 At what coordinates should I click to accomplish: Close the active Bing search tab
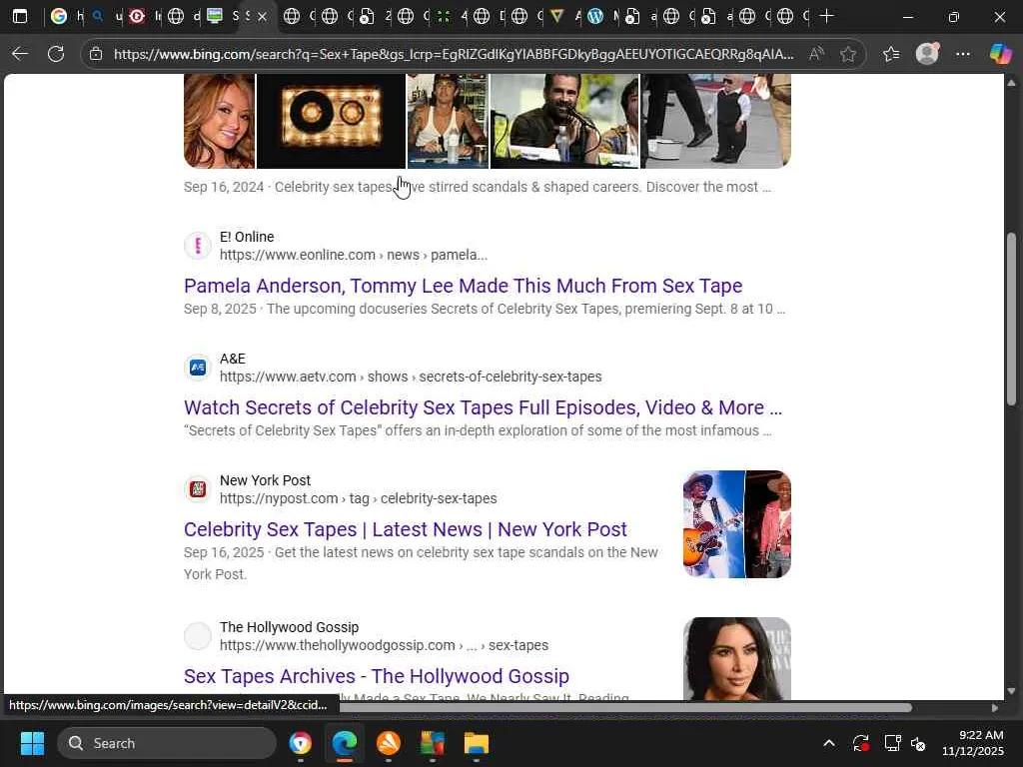[x=262, y=16]
